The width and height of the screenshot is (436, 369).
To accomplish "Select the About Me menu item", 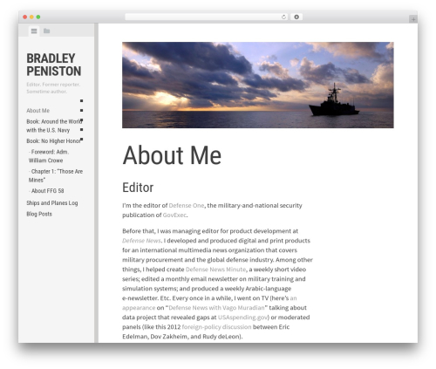I will pos(38,111).
